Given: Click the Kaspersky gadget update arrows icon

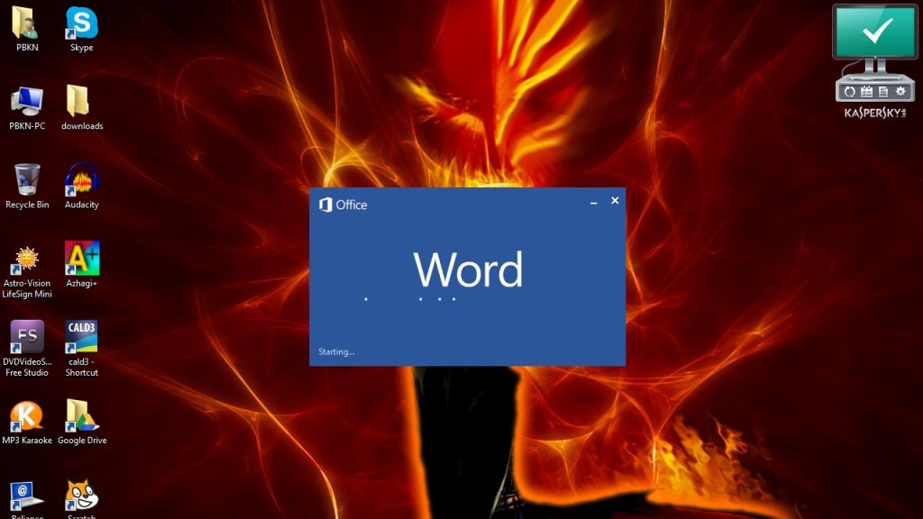Looking at the screenshot, I should 849,92.
